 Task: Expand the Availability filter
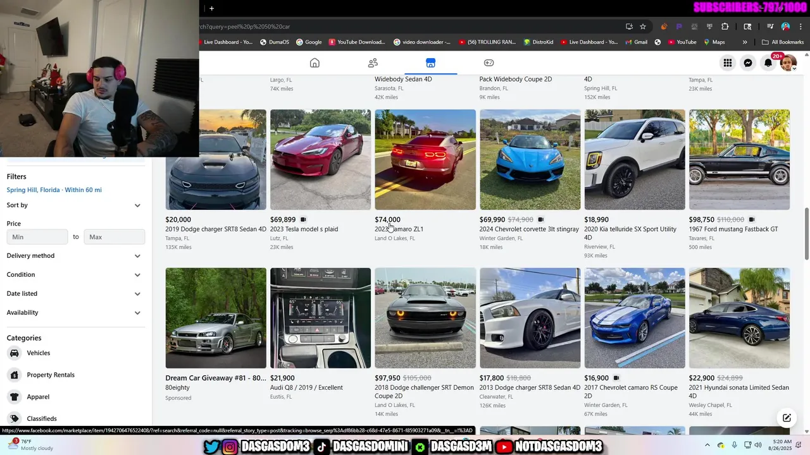tap(75, 313)
